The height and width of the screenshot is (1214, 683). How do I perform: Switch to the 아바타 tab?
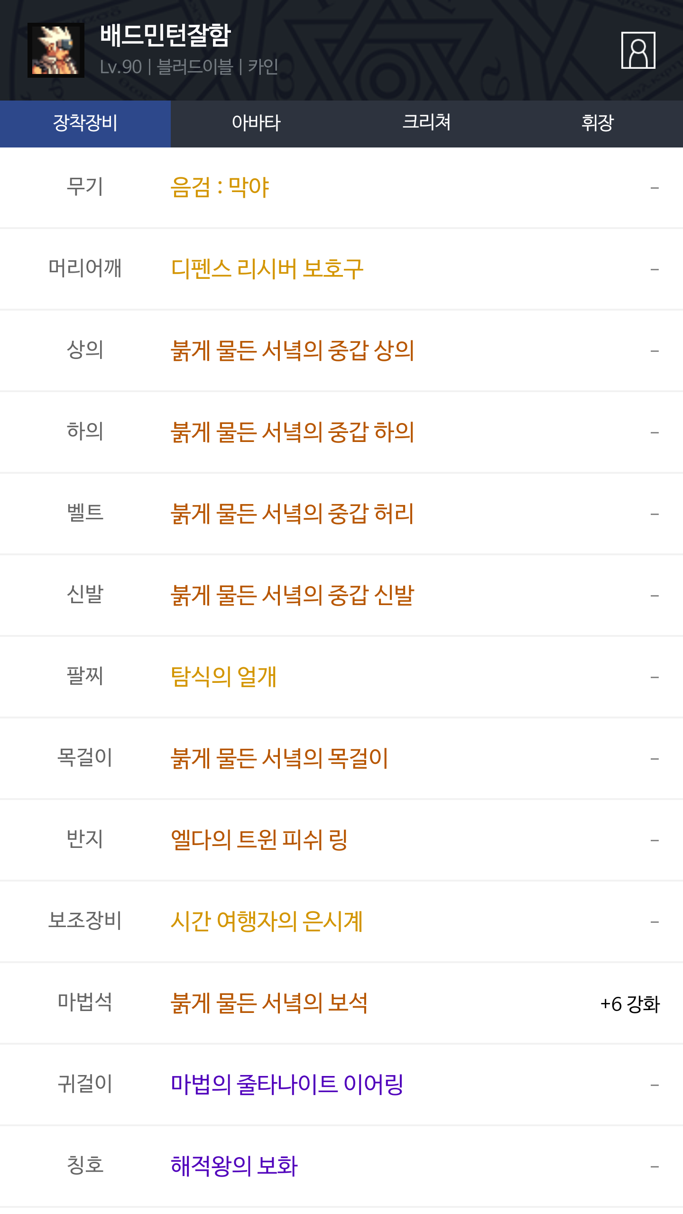(x=256, y=123)
